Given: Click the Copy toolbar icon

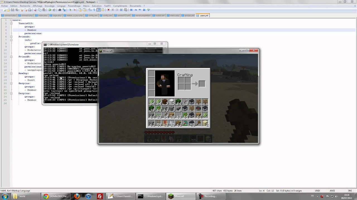Looking at the screenshot, I should 40,10.
